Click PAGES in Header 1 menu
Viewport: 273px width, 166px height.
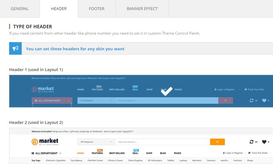tap(178, 90)
